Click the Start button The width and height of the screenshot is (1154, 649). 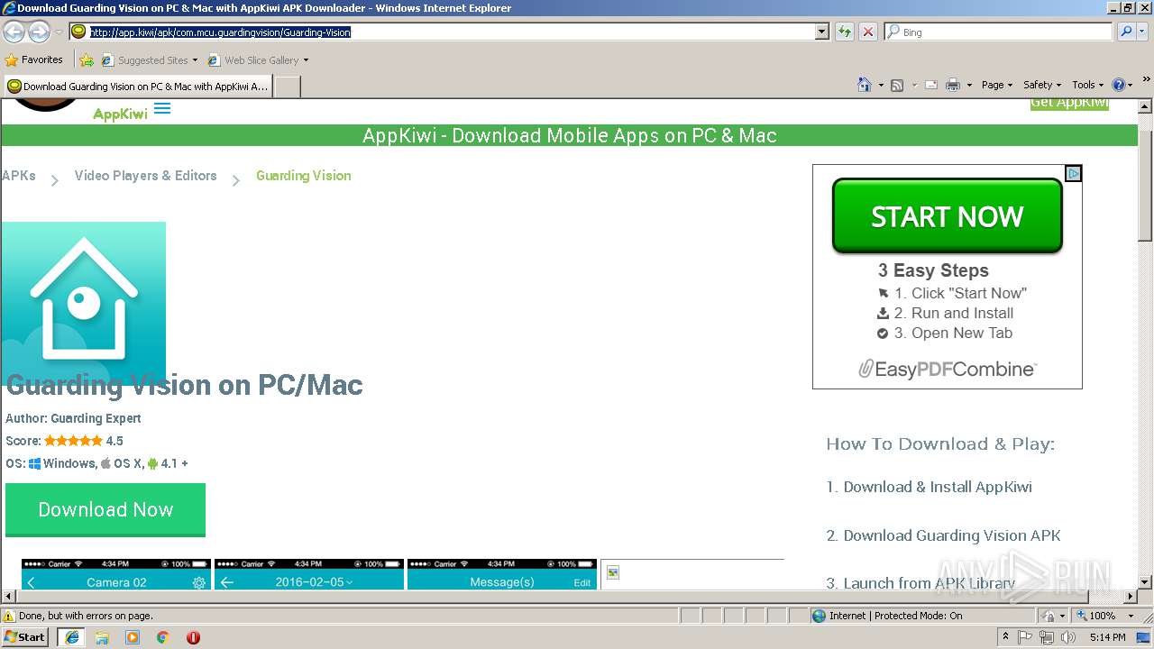point(24,637)
